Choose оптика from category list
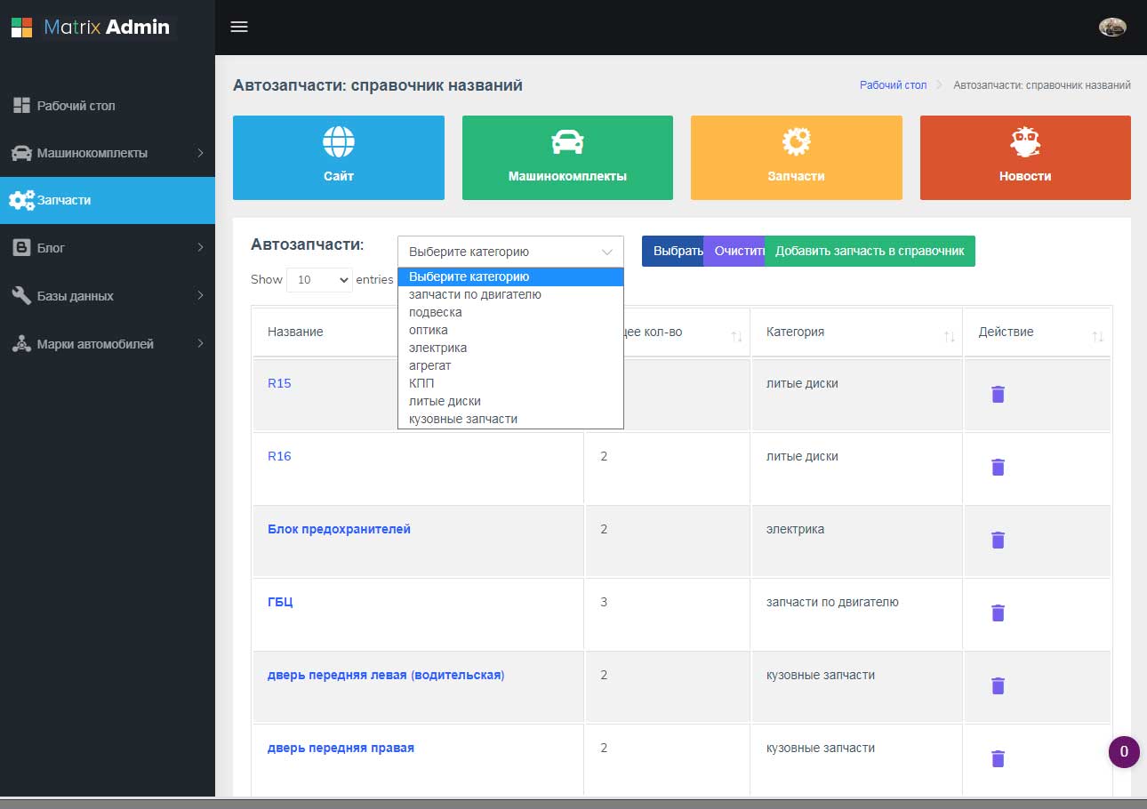Viewport: 1147px width, 809px height. click(510, 330)
